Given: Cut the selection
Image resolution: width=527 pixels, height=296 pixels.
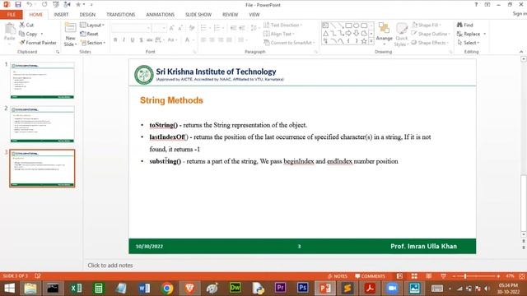Looking at the screenshot, I should pyautogui.click(x=26, y=25).
